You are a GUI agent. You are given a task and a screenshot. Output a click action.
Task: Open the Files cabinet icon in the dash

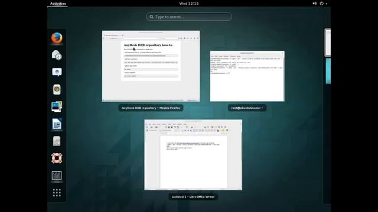click(57, 141)
